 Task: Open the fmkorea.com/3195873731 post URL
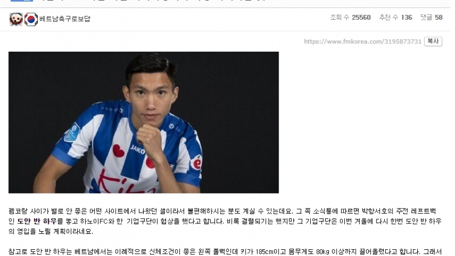(x=362, y=41)
